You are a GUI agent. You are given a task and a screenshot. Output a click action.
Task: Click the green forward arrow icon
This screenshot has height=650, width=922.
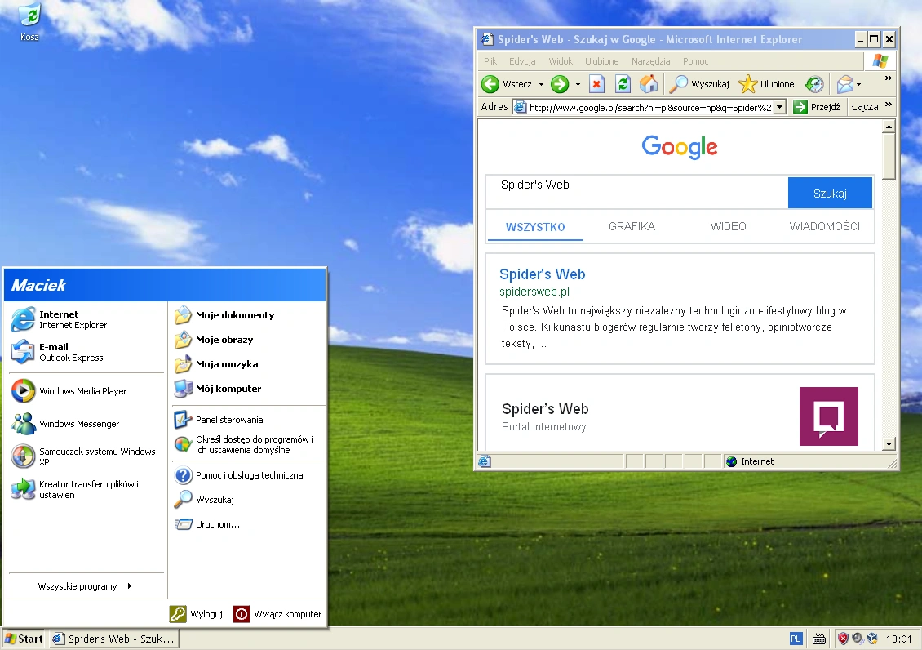[x=560, y=84]
